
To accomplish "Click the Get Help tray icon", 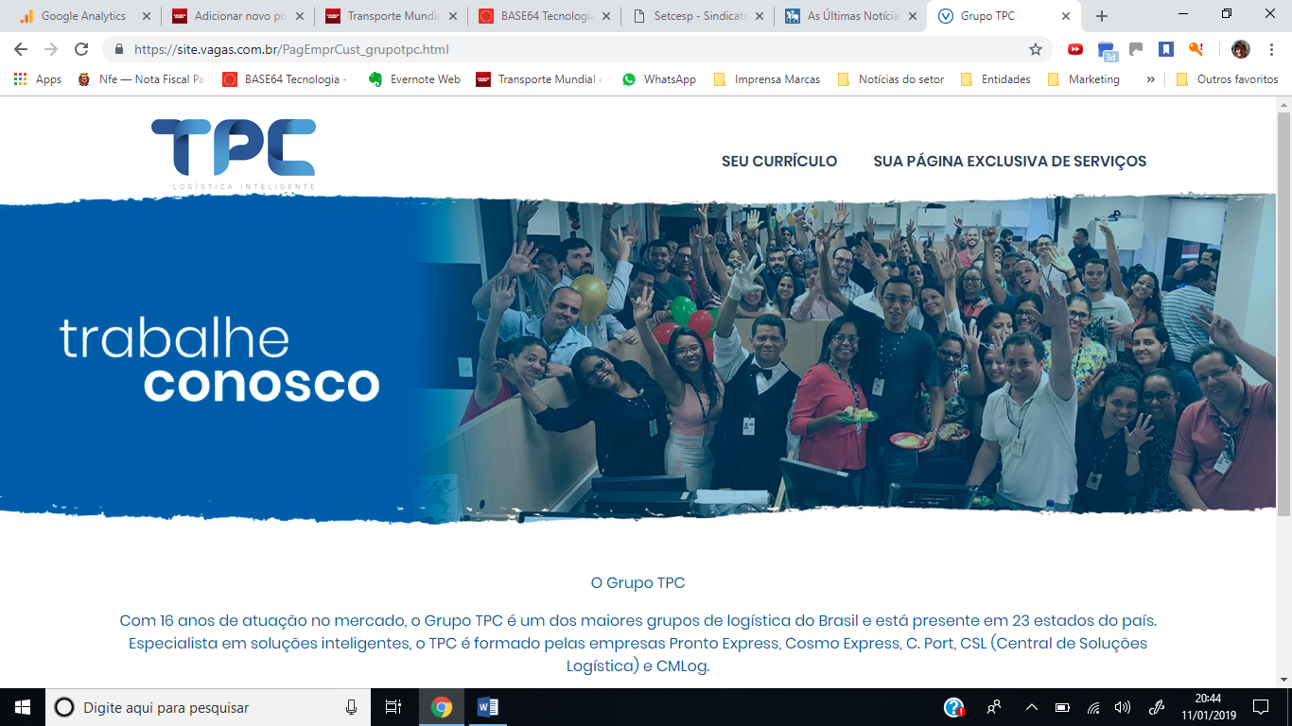I will [954, 707].
